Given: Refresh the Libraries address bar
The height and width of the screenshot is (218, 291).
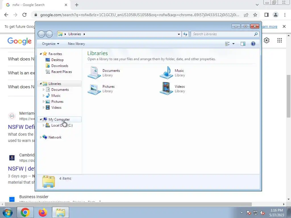Looking at the screenshot, I should pos(185,34).
